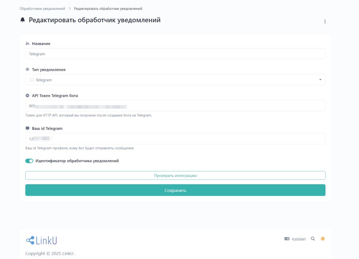Click the breadcrumb chevron separator
This screenshot has height=259, width=359.
click(70, 8)
